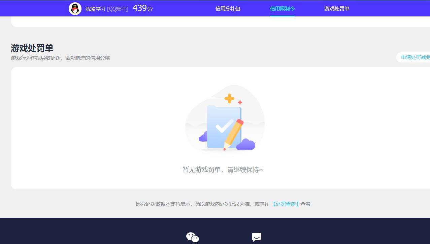Image resolution: width=430 pixels, height=244 pixels.
Task: Switch to 信用分礼包 tab
Action: [228, 9]
